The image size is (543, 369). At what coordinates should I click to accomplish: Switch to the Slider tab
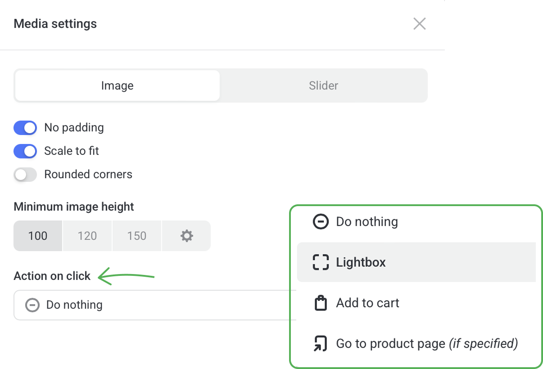click(323, 85)
